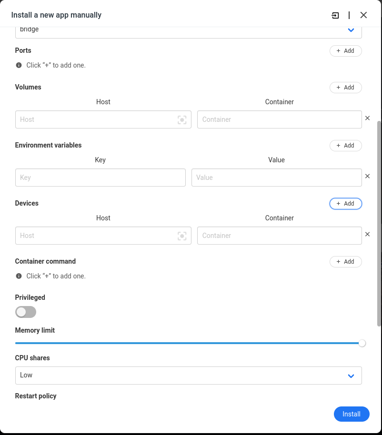Click the info icon under Ports

point(19,65)
